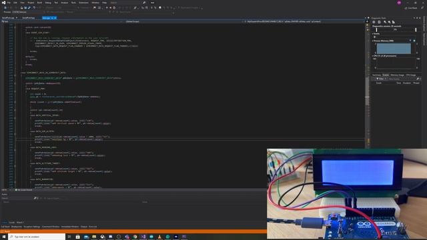427x240 pixels.
Task: Open Xbox app from taskbar
Action: pos(102,237)
